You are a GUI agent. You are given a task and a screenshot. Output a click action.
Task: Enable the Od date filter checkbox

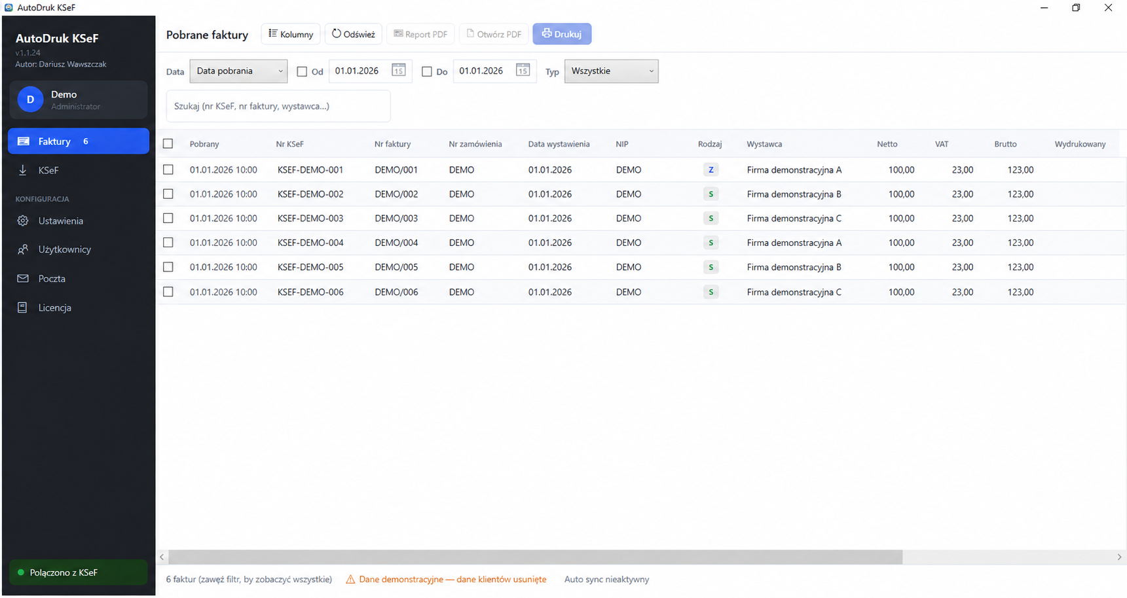coord(302,71)
